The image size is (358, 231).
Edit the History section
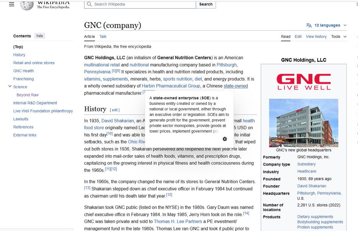(x=115, y=110)
